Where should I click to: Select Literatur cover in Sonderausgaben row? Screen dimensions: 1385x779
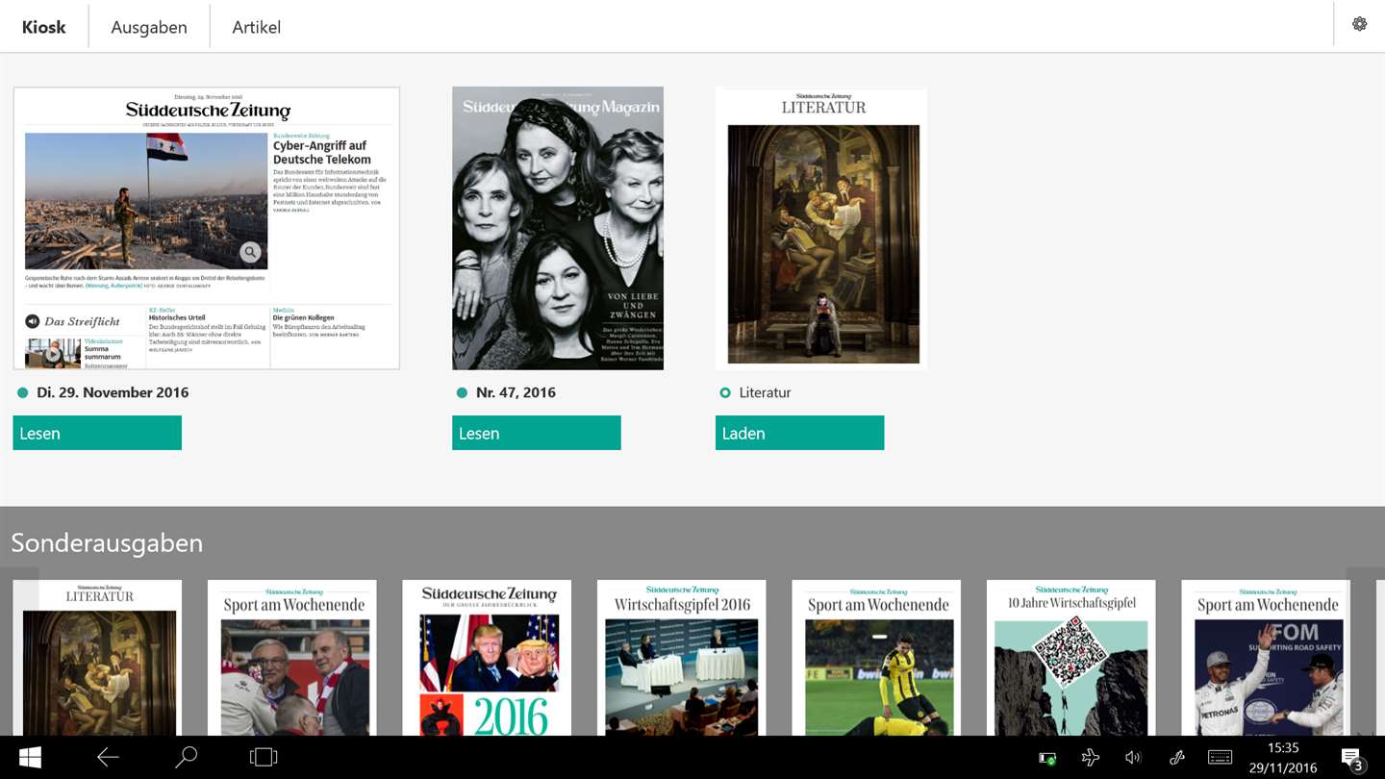pyautogui.click(x=97, y=658)
